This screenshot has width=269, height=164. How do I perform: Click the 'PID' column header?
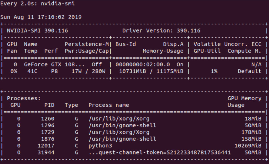(x=49, y=105)
